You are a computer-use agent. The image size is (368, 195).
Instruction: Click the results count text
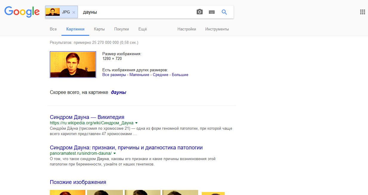pyautogui.click(x=94, y=43)
